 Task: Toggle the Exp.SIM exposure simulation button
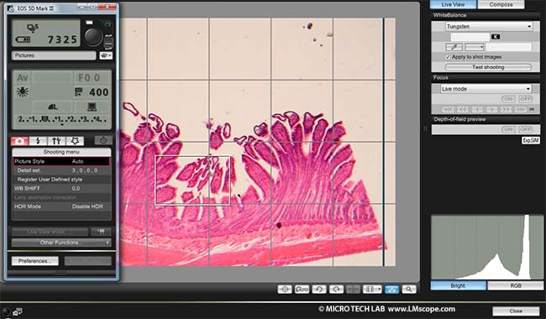point(530,140)
